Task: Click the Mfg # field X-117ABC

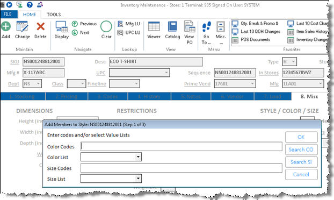Action: [43, 73]
